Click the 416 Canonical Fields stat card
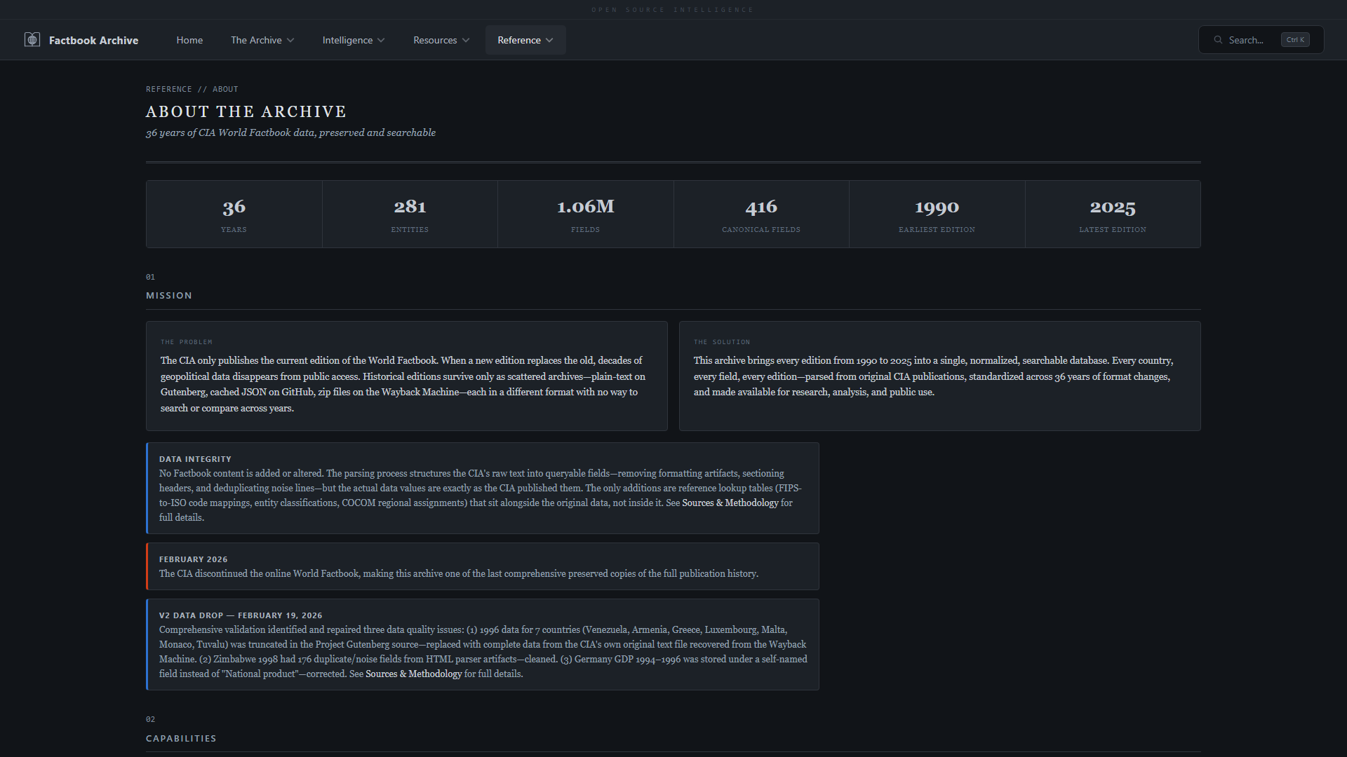Viewport: 1347px width, 757px height. click(761, 214)
